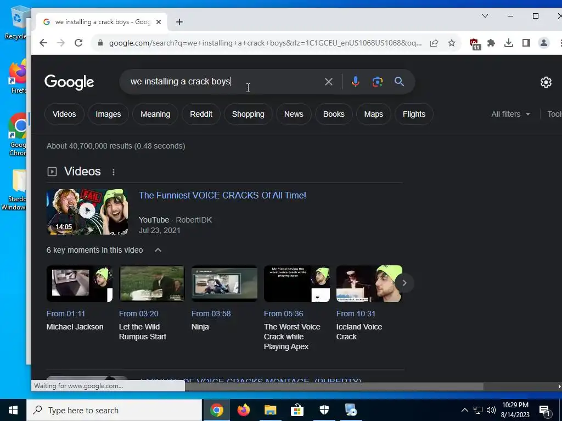Open Firefox from the taskbar
The width and height of the screenshot is (562, 421).
pyautogui.click(x=244, y=410)
